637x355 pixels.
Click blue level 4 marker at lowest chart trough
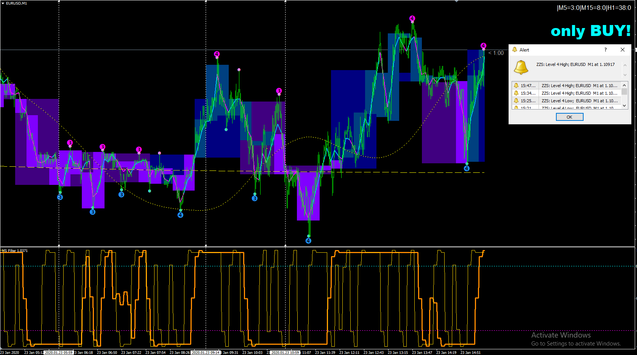point(308,241)
